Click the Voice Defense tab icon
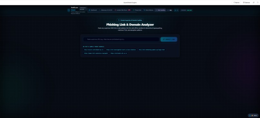The image size is (260, 118). click(x=144, y=10)
